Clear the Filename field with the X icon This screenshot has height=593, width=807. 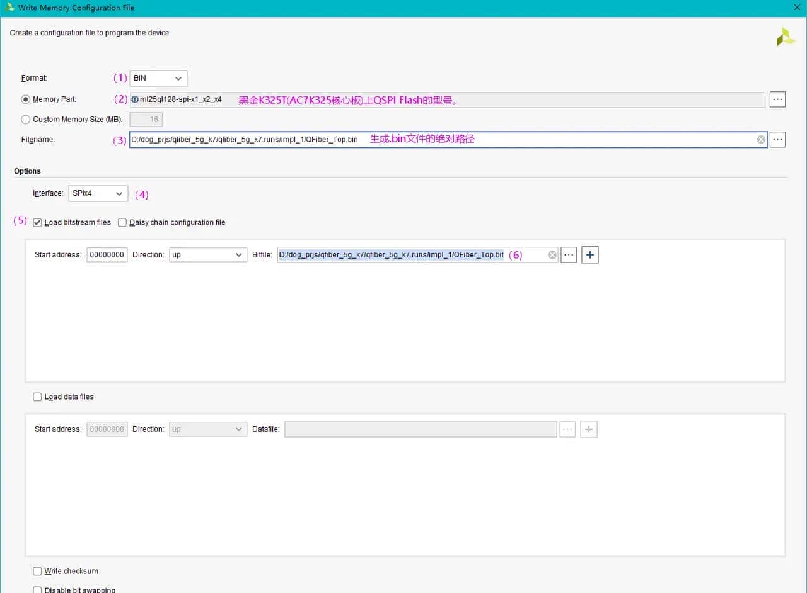pos(761,140)
